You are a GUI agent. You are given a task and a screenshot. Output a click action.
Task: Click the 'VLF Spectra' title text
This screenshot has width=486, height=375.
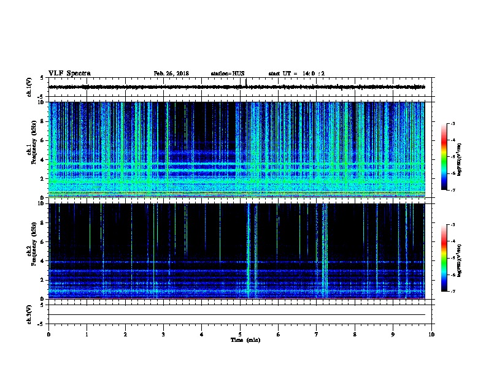point(70,74)
